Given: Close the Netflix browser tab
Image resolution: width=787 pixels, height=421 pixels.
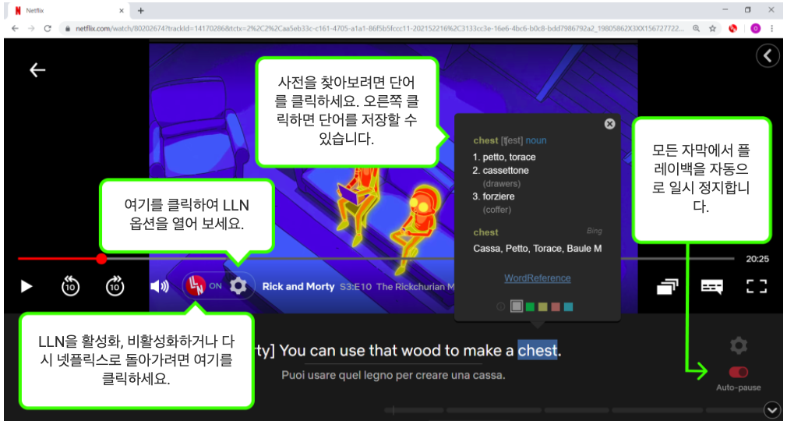Looking at the screenshot, I should tap(122, 11).
